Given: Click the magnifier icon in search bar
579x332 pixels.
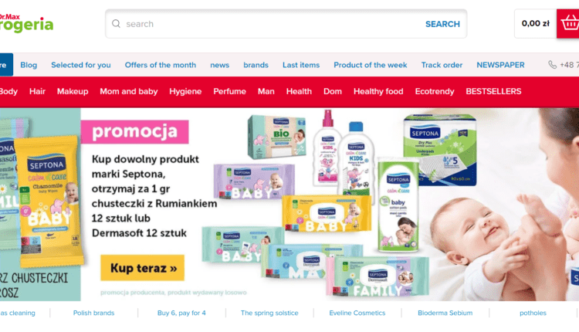Looking at the screenshot, I should coord(116,24).
